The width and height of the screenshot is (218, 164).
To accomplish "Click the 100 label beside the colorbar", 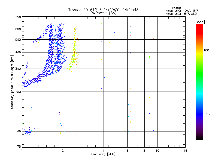I will (206, 50).
